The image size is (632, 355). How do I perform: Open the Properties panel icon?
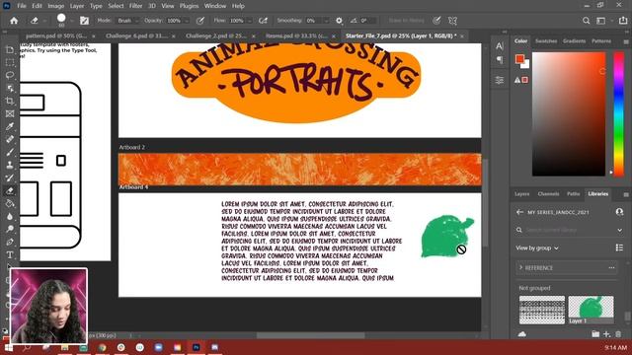[500, 80]
